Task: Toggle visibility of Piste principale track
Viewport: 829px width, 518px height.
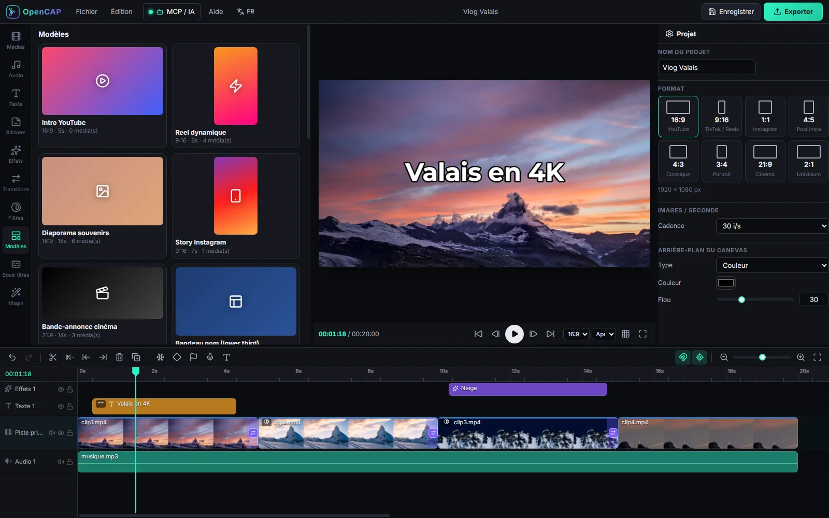Action: pyautogui.click(x=61, y=433)
